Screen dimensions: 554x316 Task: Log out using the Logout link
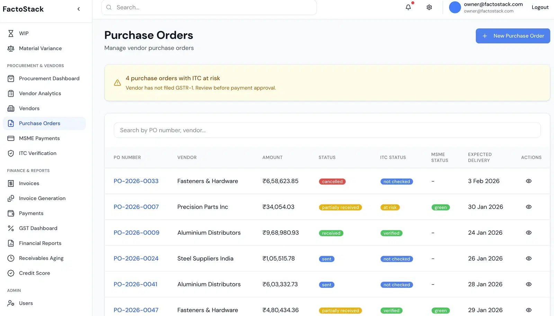coord(540,7)
